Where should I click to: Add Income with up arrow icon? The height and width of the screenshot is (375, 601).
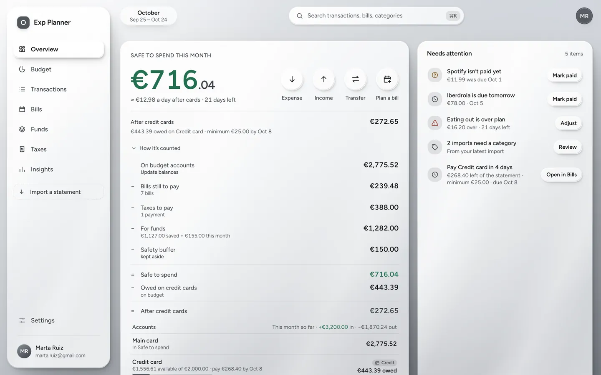324,79
